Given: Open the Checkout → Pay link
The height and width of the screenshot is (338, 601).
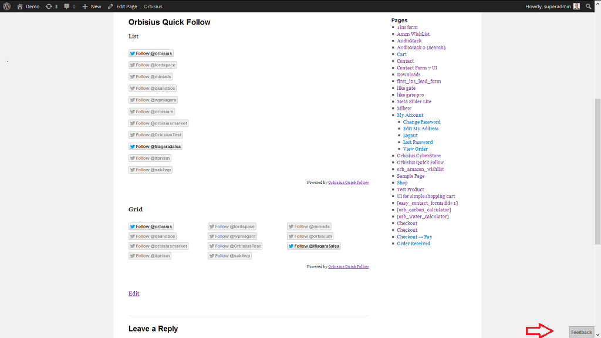Looking at the screenshot, I should coord(414,237).
